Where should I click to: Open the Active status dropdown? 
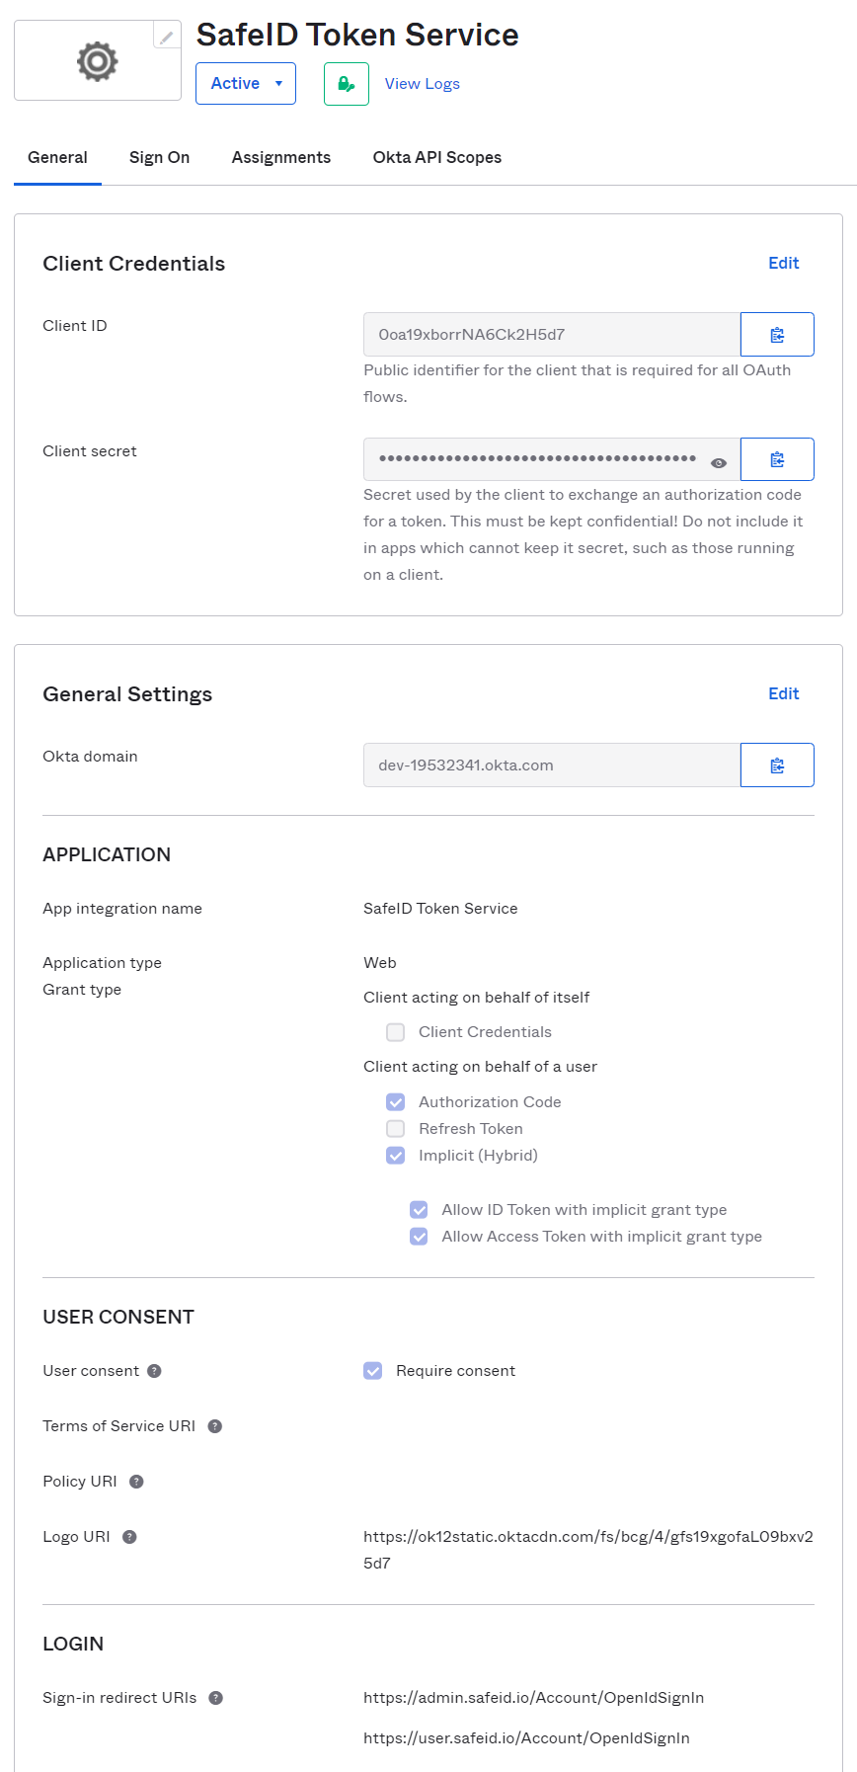[x=246, y=84]
